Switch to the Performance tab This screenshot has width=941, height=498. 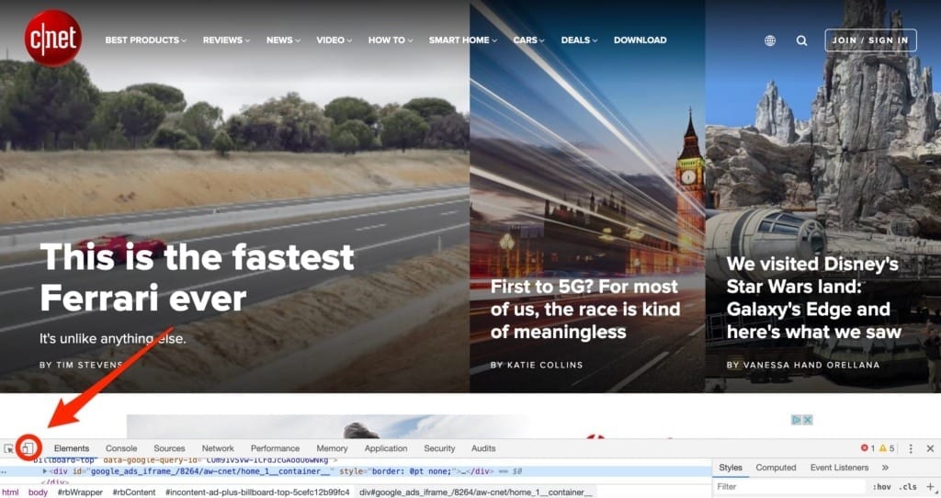click(x=275, y=448)
